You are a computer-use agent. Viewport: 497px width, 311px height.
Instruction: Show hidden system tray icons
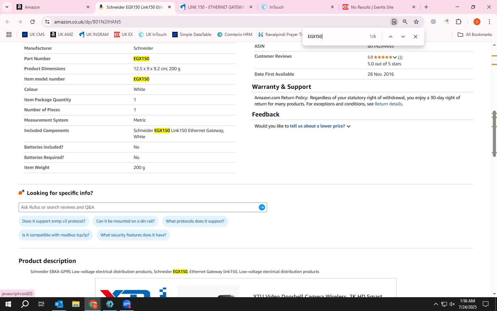pos(436,304)
